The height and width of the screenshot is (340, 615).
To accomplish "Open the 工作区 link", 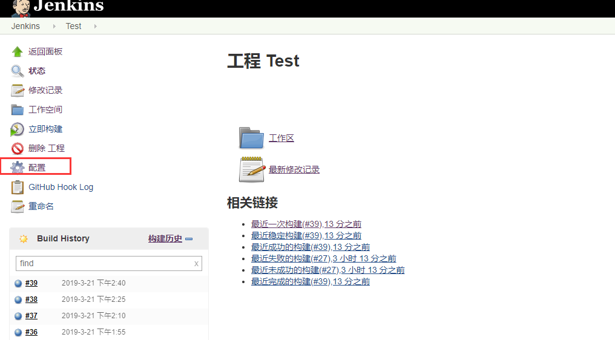I will coord(281,138).
